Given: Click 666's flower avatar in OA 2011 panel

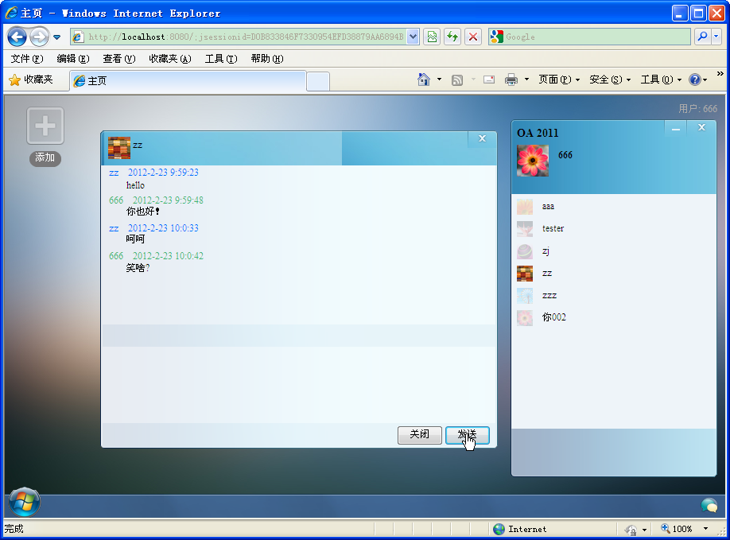Looking at the screenshot, I should pos(532,161).
